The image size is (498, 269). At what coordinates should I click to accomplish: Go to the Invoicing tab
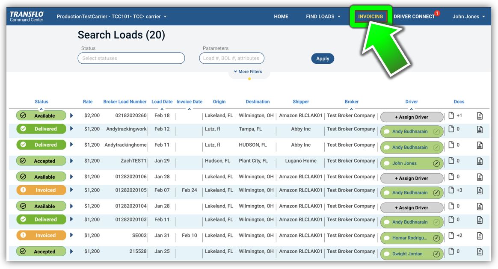tap(371, 17)
